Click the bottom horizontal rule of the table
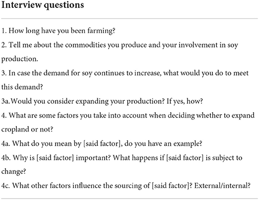 pos(129,199)
